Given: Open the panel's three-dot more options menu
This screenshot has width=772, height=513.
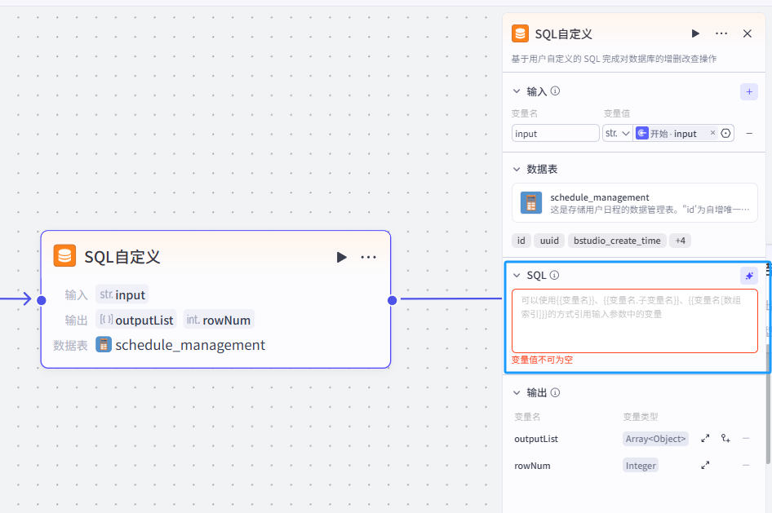Looking at the screenshot, I should 721,33.
